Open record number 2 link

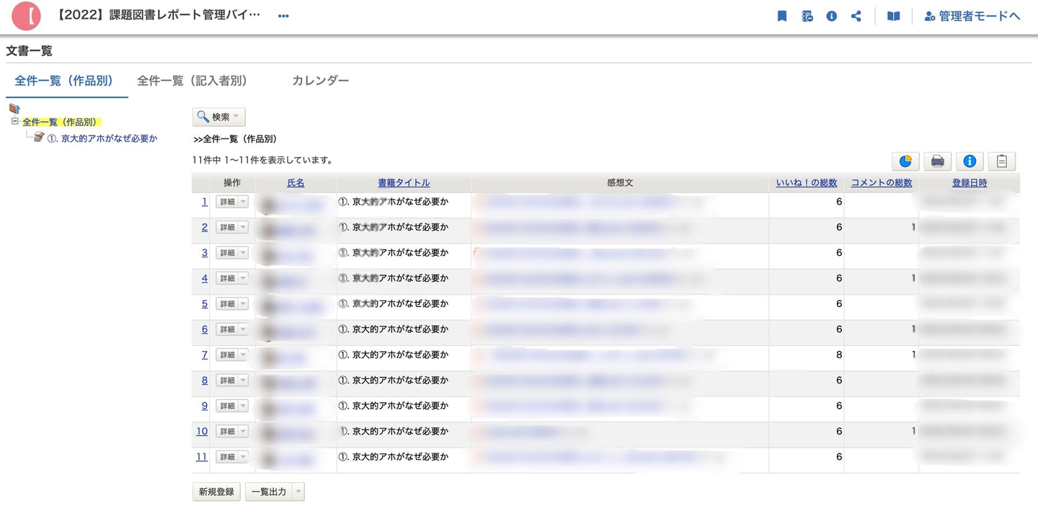[204, 227]
